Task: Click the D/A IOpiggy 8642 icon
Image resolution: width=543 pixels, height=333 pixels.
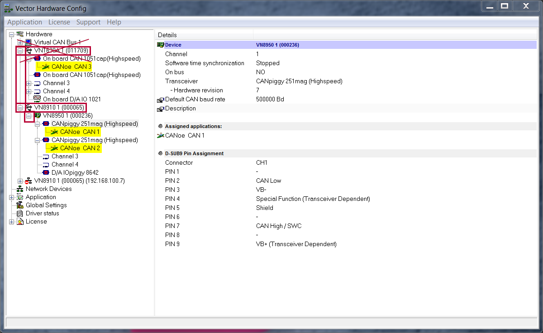Action: pyautogui.click(x=46, y=173)
